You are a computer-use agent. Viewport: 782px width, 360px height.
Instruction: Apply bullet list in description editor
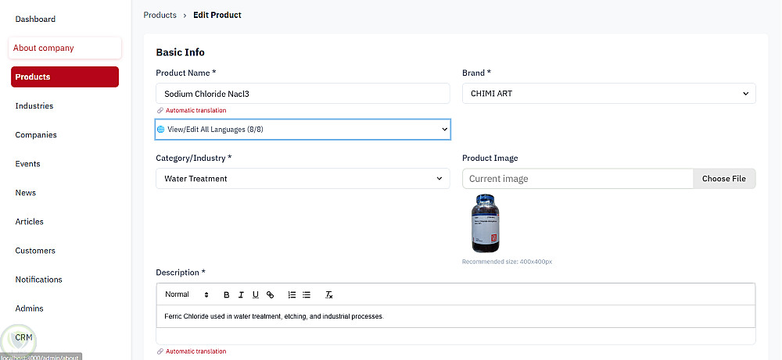307,294
